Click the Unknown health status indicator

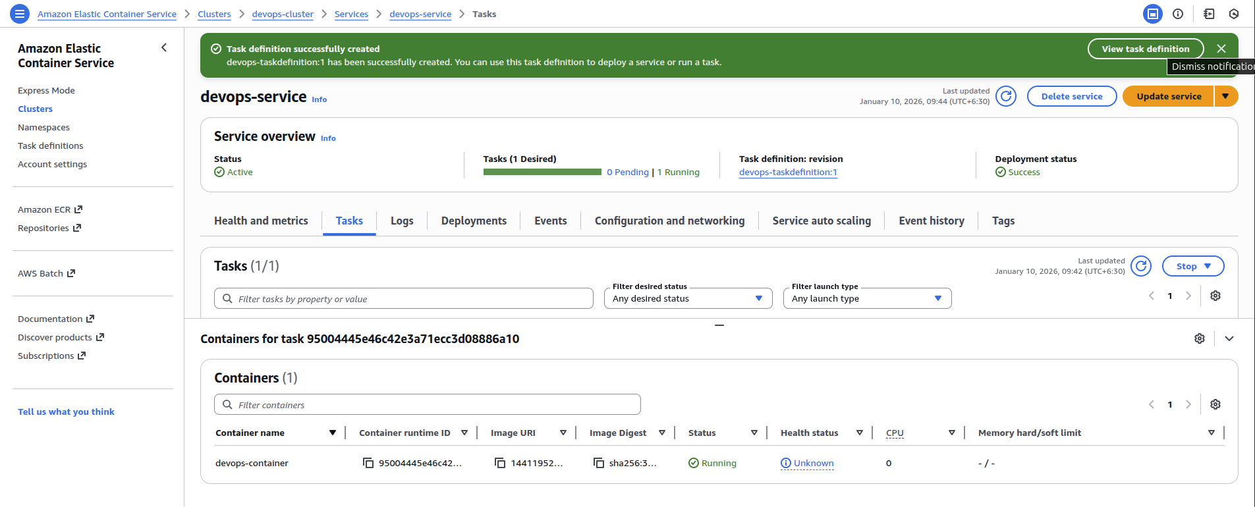pyautogui.click(x=807, y=463)
